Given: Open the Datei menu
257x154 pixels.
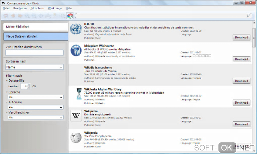Looking at the screenshot, I should tap(6, 8).
